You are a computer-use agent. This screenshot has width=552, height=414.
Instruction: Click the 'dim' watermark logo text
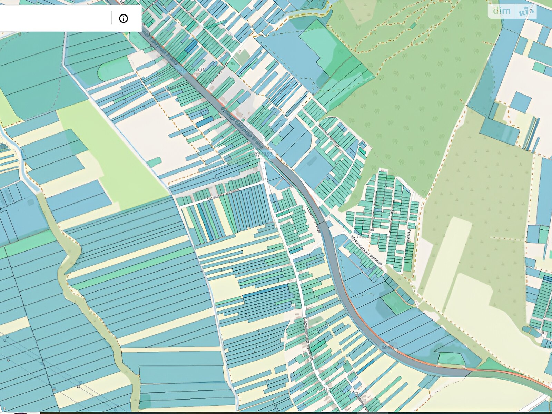coord(502,11)
